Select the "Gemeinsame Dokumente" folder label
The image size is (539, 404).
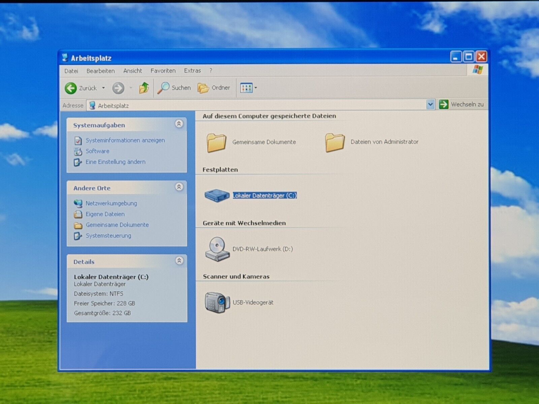pos(264,142)
